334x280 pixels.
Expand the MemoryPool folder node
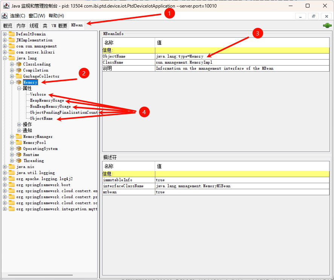(12, 142)
